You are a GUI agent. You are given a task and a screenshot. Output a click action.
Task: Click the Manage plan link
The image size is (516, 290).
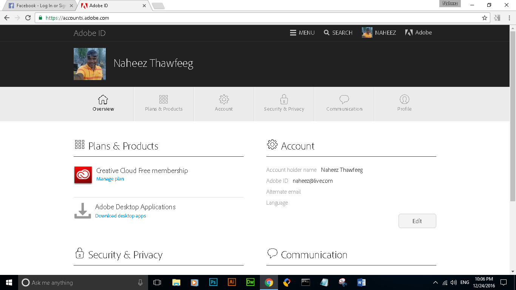pyautogui.click(x=110, y=179)
